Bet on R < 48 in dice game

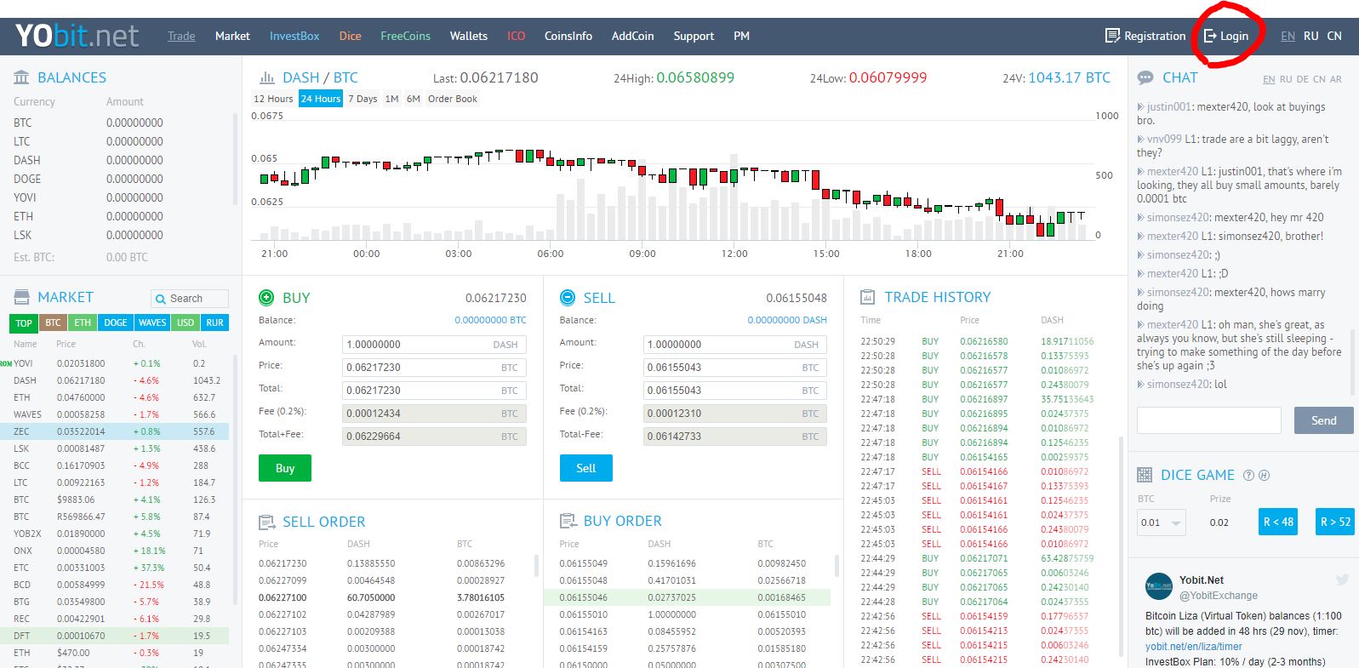(x=1278, y=522)
